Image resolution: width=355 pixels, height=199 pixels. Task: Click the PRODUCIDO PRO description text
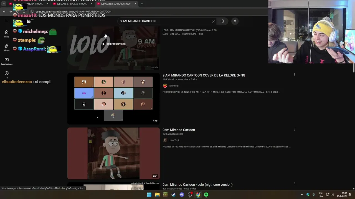221,92
